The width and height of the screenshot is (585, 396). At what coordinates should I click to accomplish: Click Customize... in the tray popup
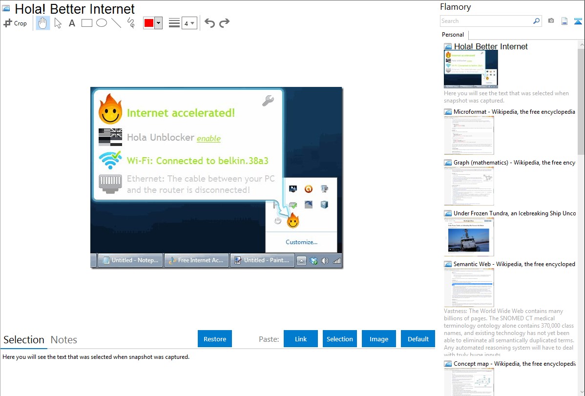pos(301,242)
